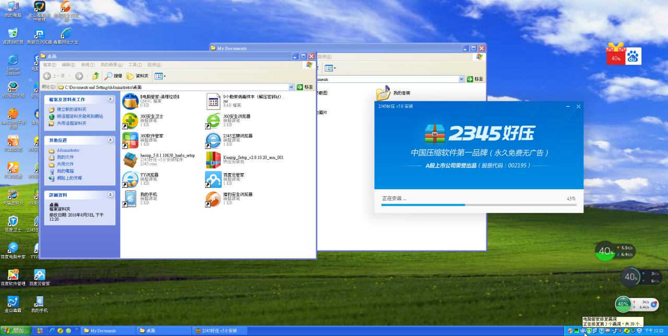This screenshot has height=336, width=668.
Task: Collapse the 其他位置 panel section
Action: pyautogui.click(x=110, y=140)
